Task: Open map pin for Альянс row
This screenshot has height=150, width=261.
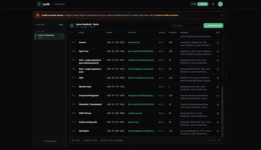Action: (x=218, y=43)
